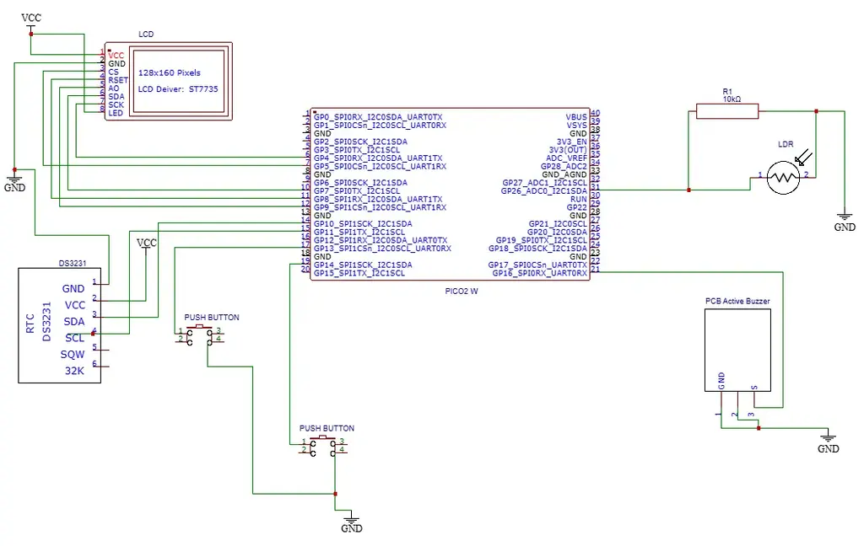Click the 'VSYS' pin label on the Pico
Screen dimensions: 864x546
[x=577, y=126]
